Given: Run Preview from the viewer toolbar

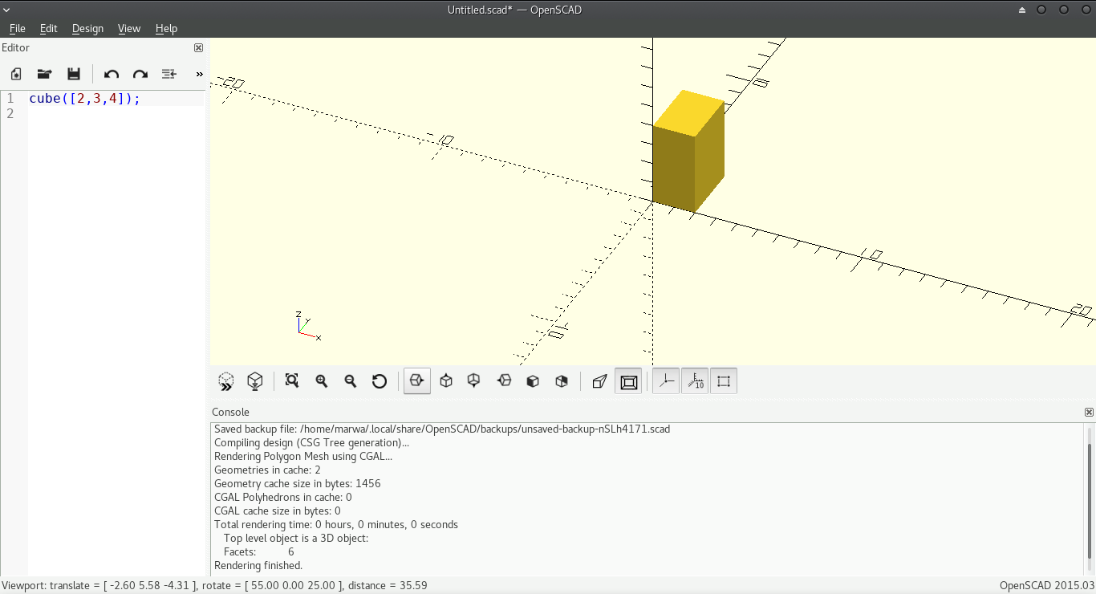Looking at the screenshot, I should [x=226, y=381].
